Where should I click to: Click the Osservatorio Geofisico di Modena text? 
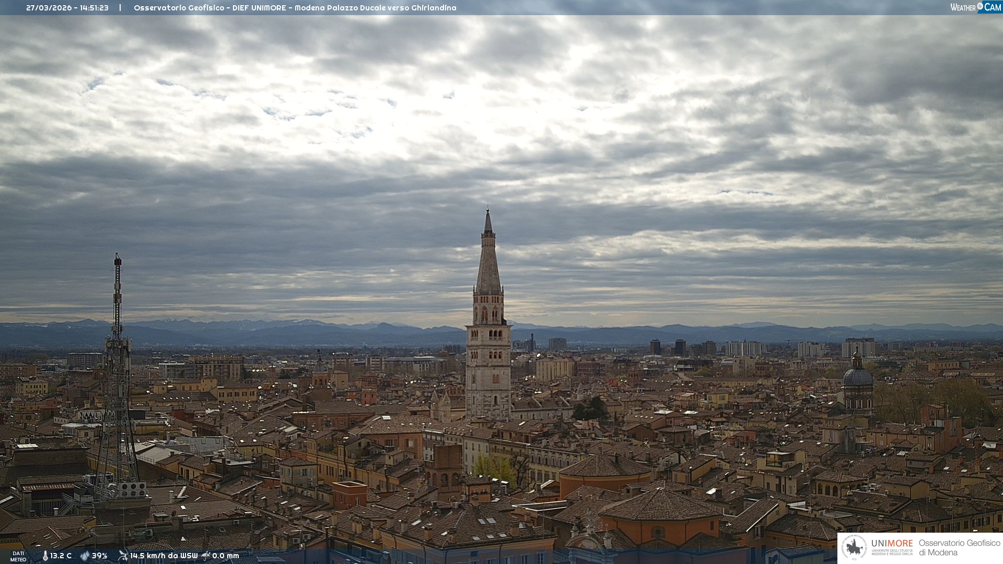pyautogui.click(x=959, y=548)
